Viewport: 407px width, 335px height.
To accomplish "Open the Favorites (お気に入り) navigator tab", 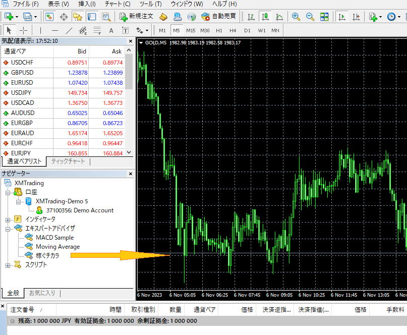I will [42, 293].
